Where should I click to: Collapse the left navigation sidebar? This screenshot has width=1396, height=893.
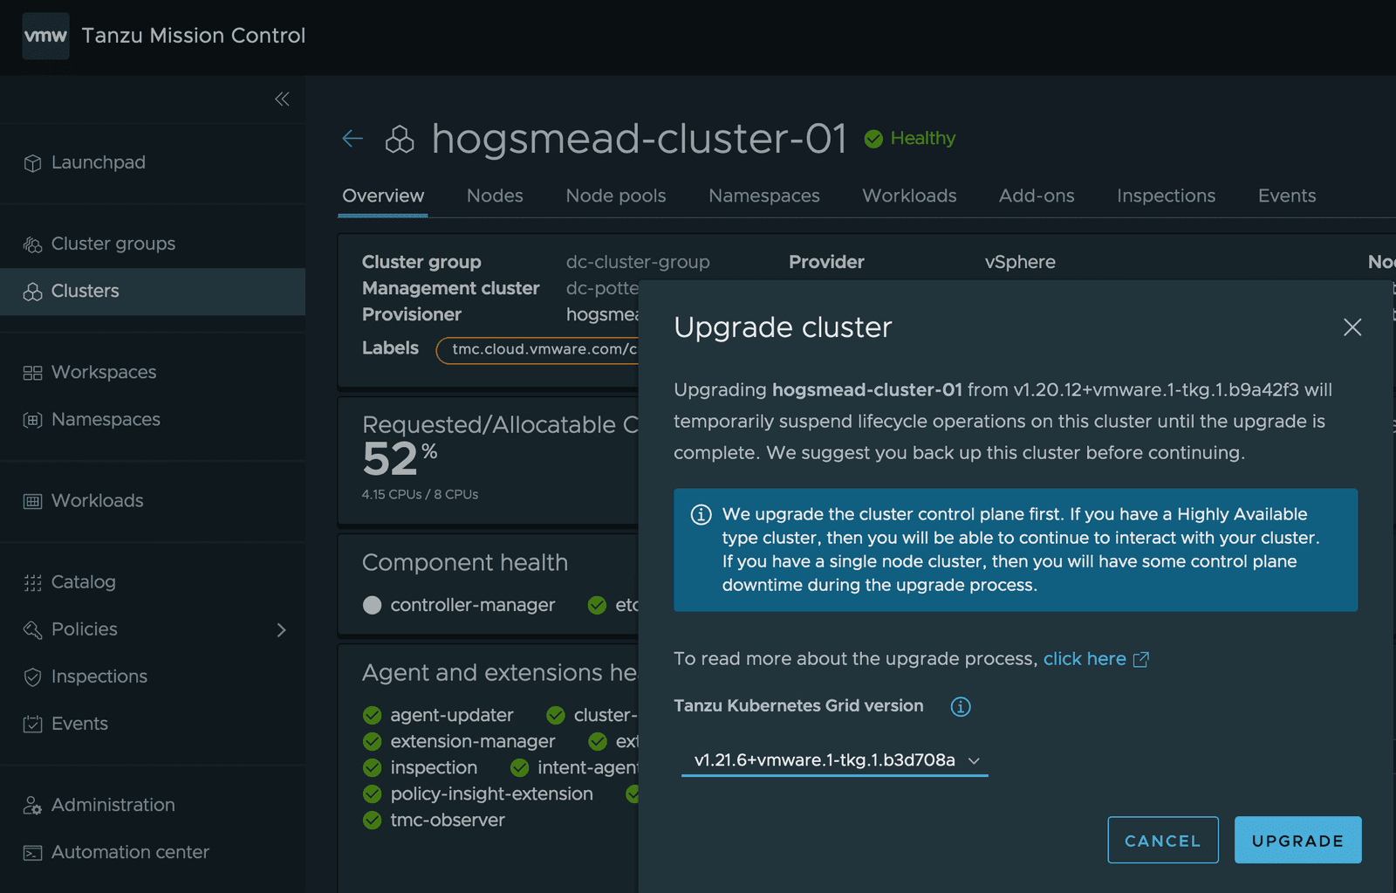click(x=281, y=99)
